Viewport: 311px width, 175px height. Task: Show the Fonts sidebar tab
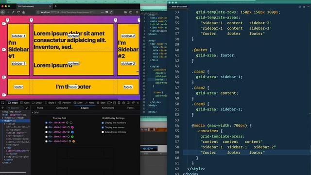130,108
